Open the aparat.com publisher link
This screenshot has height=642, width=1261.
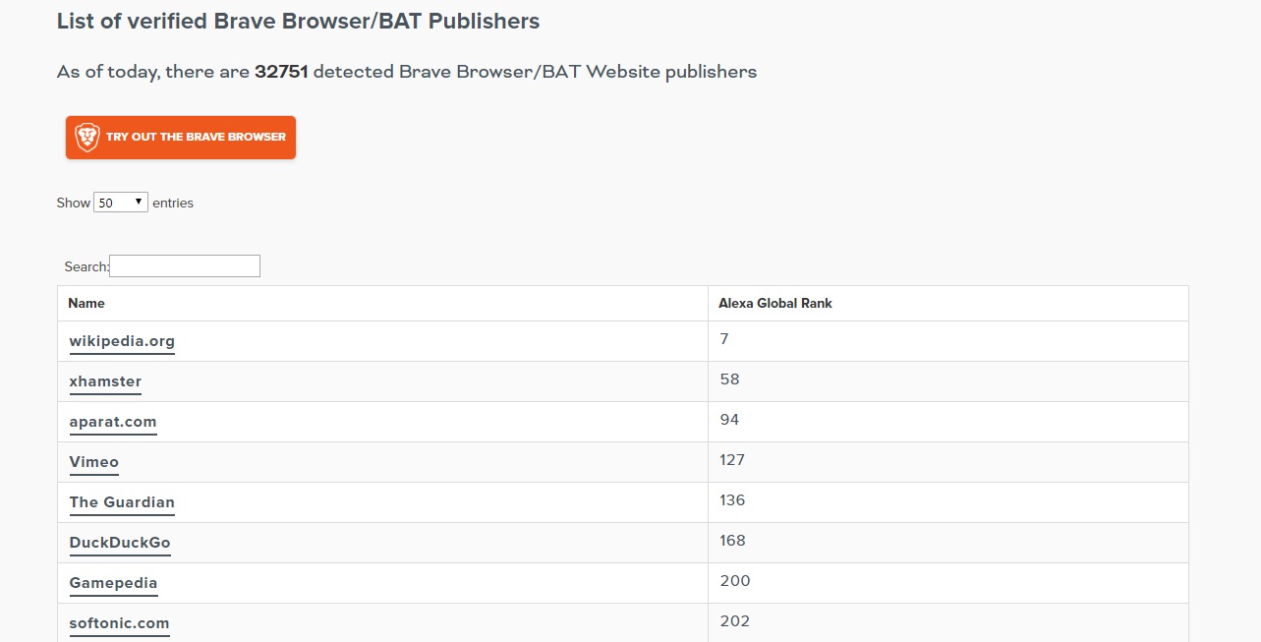(x=113, y=422)
